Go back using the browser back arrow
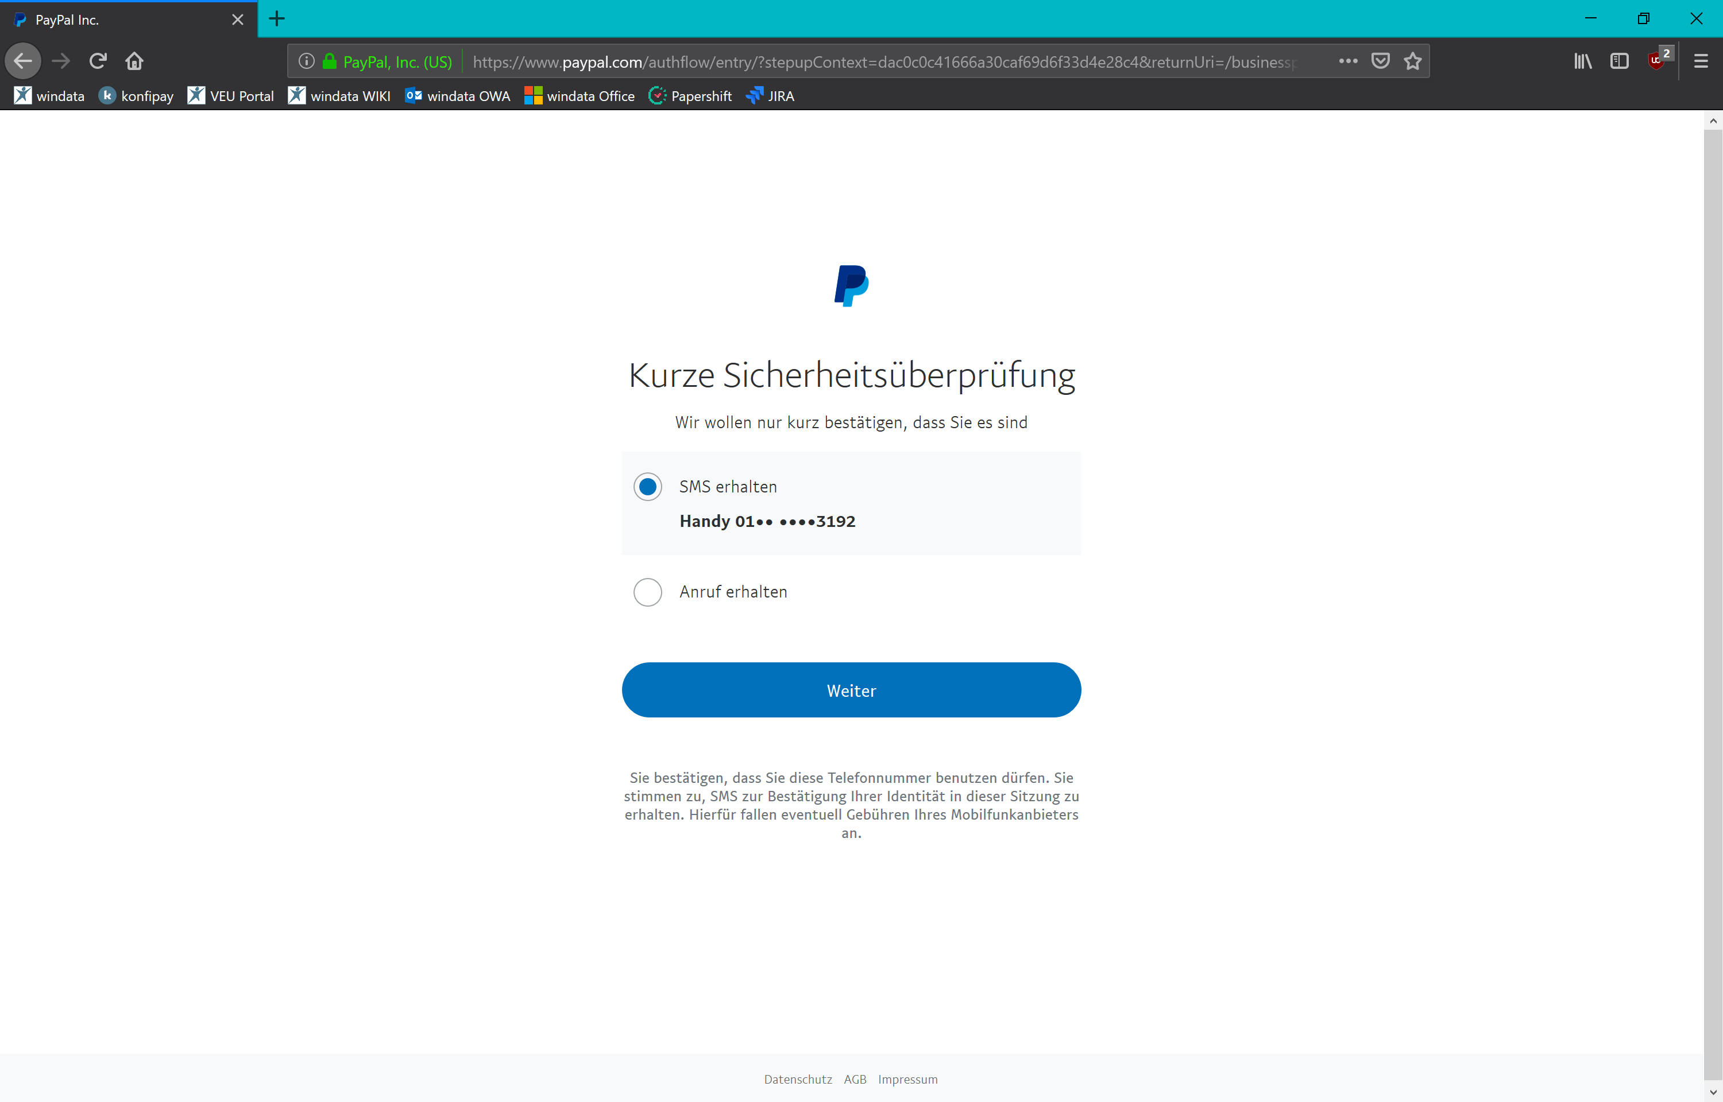This screenshot has width=1723, height=1102. [x=23, y=61]
